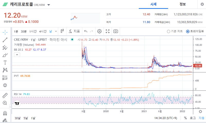Select the ruler measure tool
Viewport: 206px width, 123px height.
(x=5, y=95)
